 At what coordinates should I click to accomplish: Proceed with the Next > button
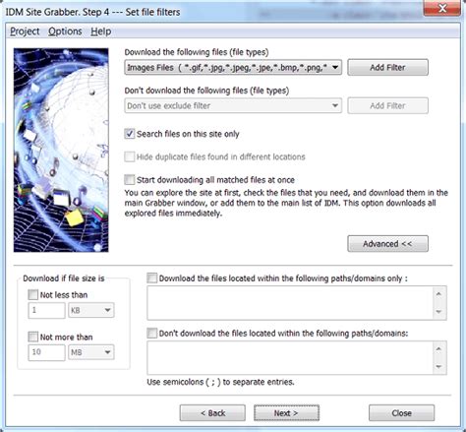click(x=286, y=413)
